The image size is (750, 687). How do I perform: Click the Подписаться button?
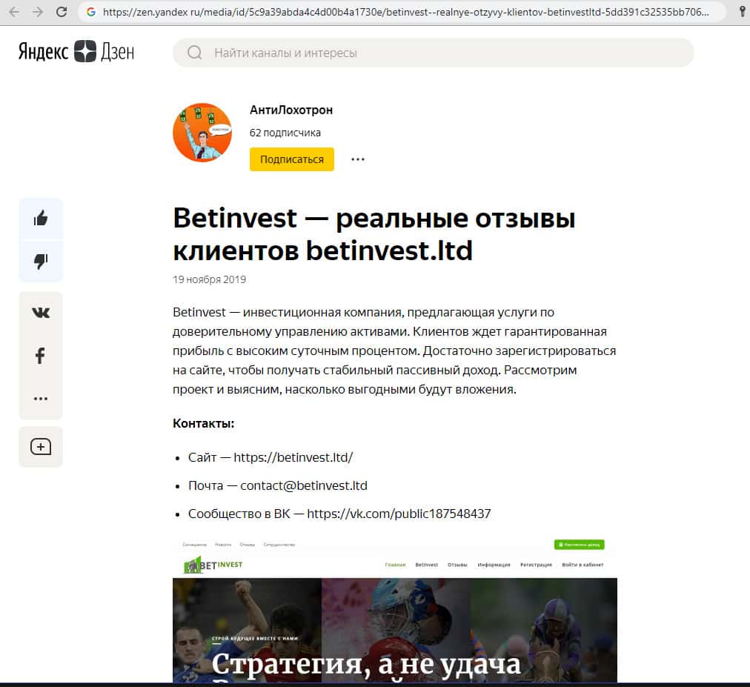tap(292, 159)
